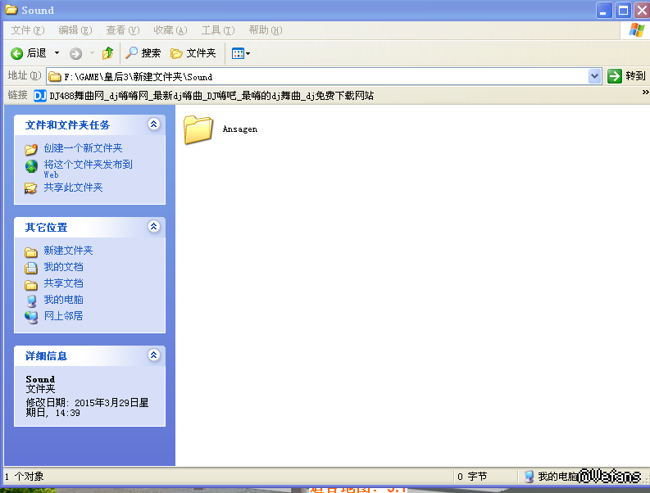Image resolution: width=650 pixels, height=493 pixels.
Task: Minimize the Sound window
Action: click(x=603, y=10)
